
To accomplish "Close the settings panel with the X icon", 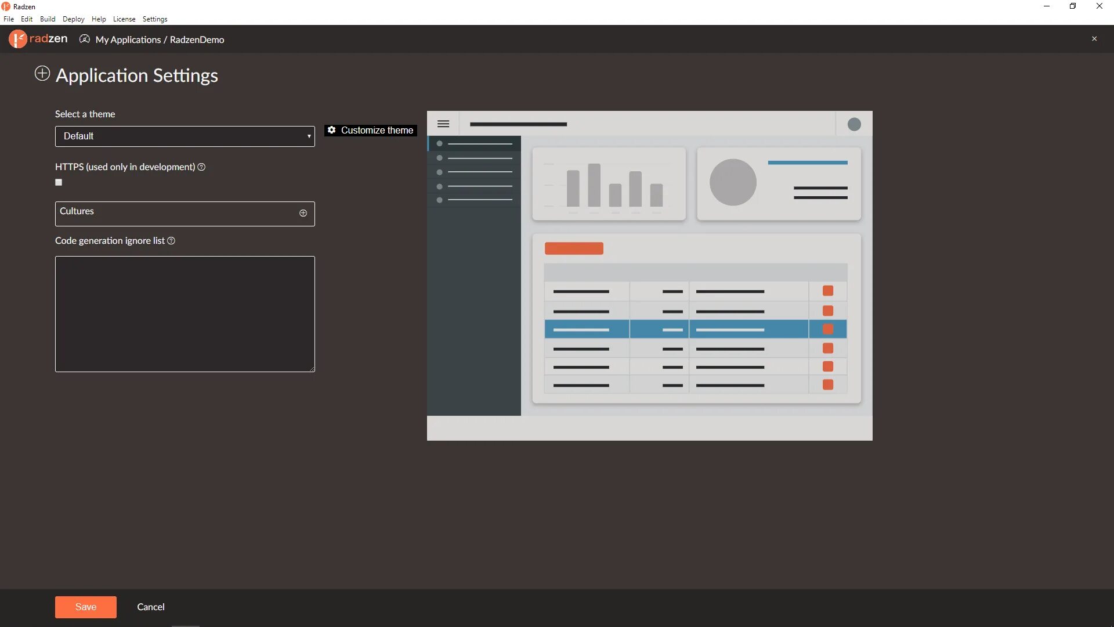I will [1094, 39].
